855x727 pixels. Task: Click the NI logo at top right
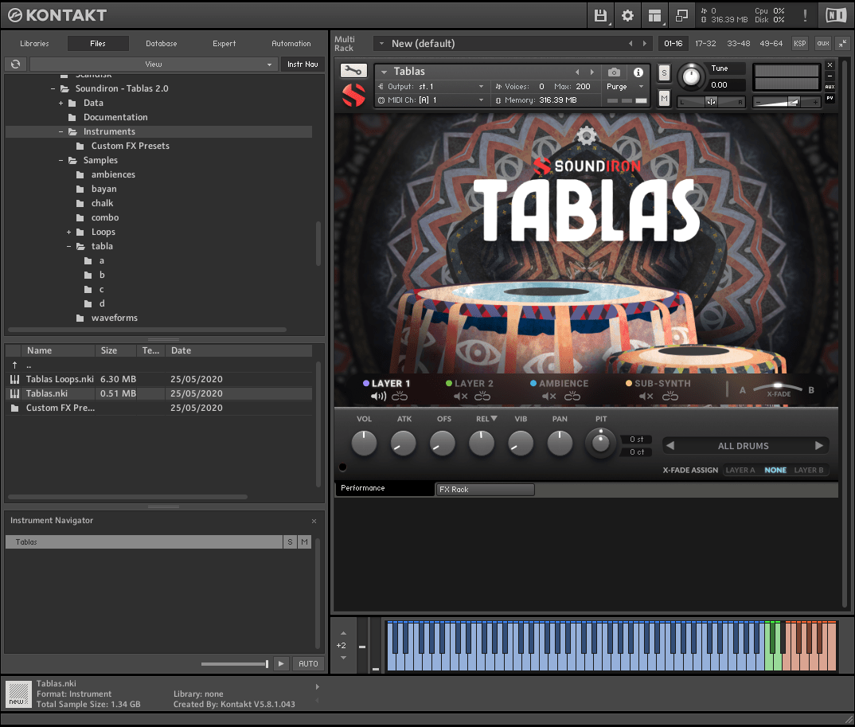pos(836,15)
